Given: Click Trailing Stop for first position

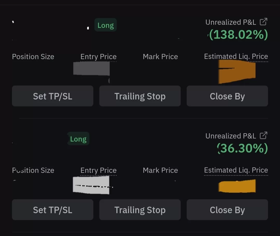Looking at the screenshot, I should pos(140,96).
